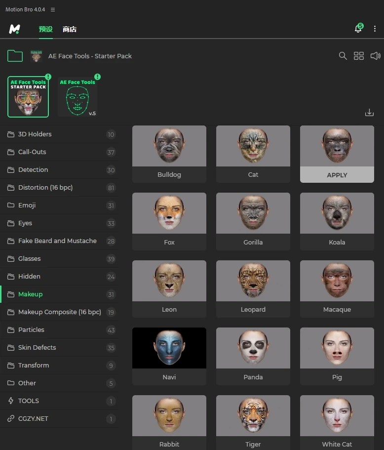Toggle the sound speaker icon
The width and height of the screenshot is (384, 450).
tap(375, 56)
